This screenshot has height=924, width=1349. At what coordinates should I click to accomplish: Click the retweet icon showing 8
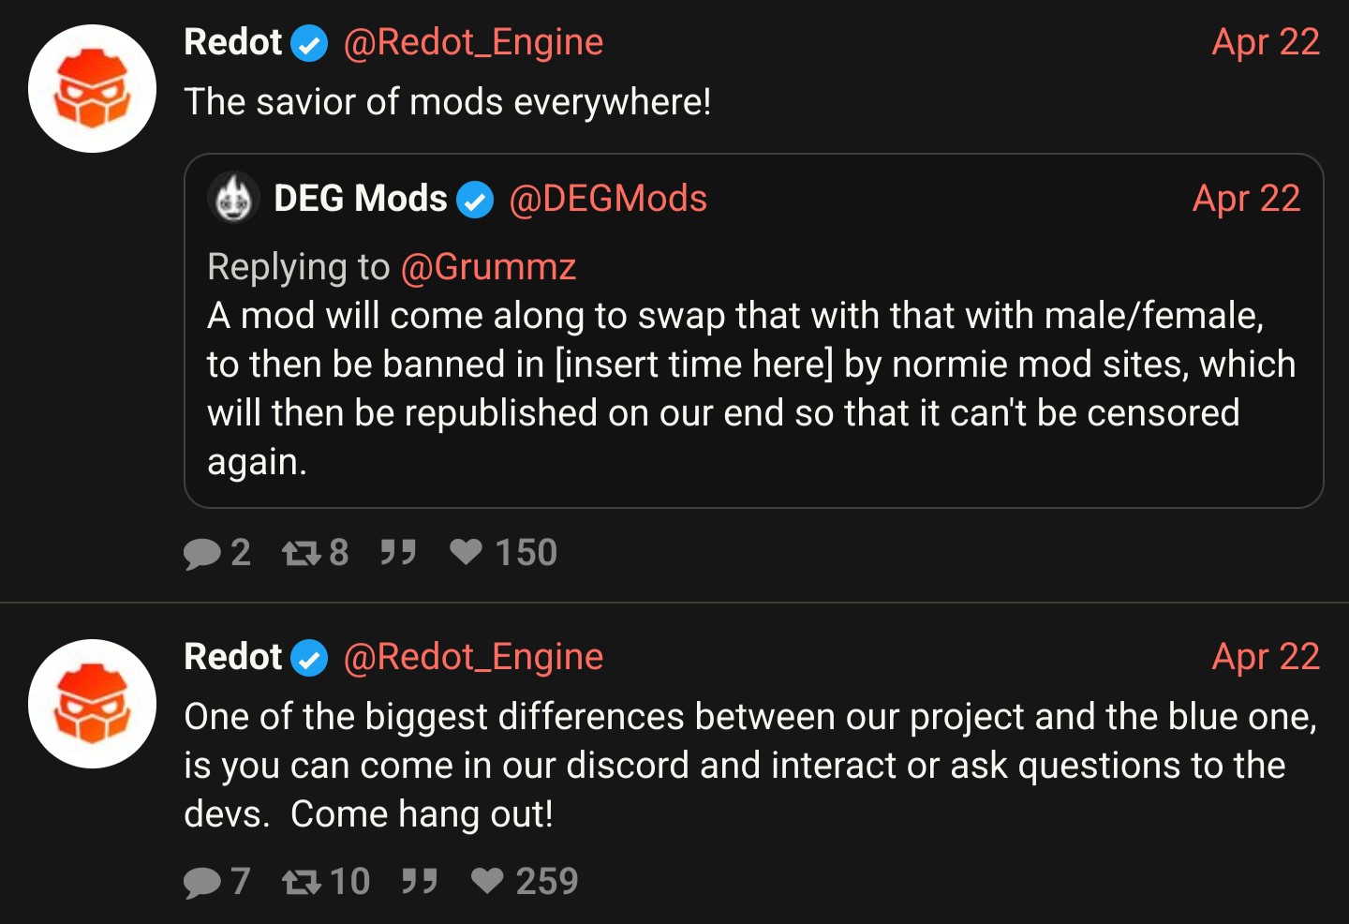pyautogui.click(x=302, y=554)
